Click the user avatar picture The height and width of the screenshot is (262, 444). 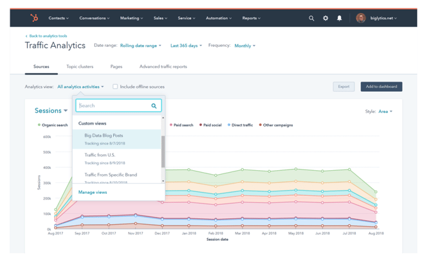361,18
